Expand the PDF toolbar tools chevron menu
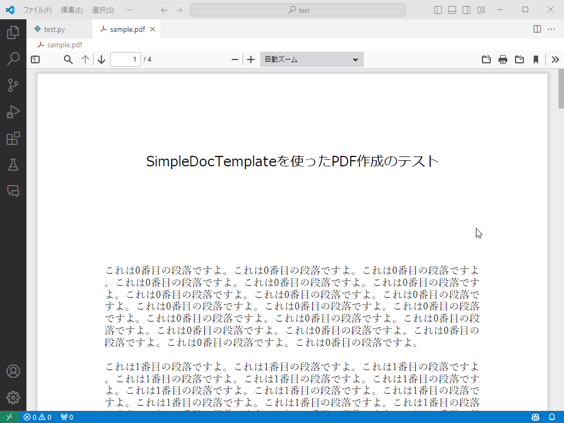The width and height of the screenshot is (564, 423). (555, 59)
